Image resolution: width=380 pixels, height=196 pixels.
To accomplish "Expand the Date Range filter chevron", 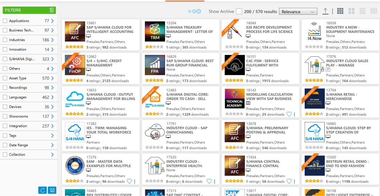I will [x=52, y=145].
